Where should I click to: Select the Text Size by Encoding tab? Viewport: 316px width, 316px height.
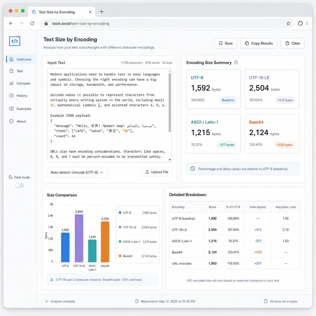pyautogui.click(x=62, y=12)
